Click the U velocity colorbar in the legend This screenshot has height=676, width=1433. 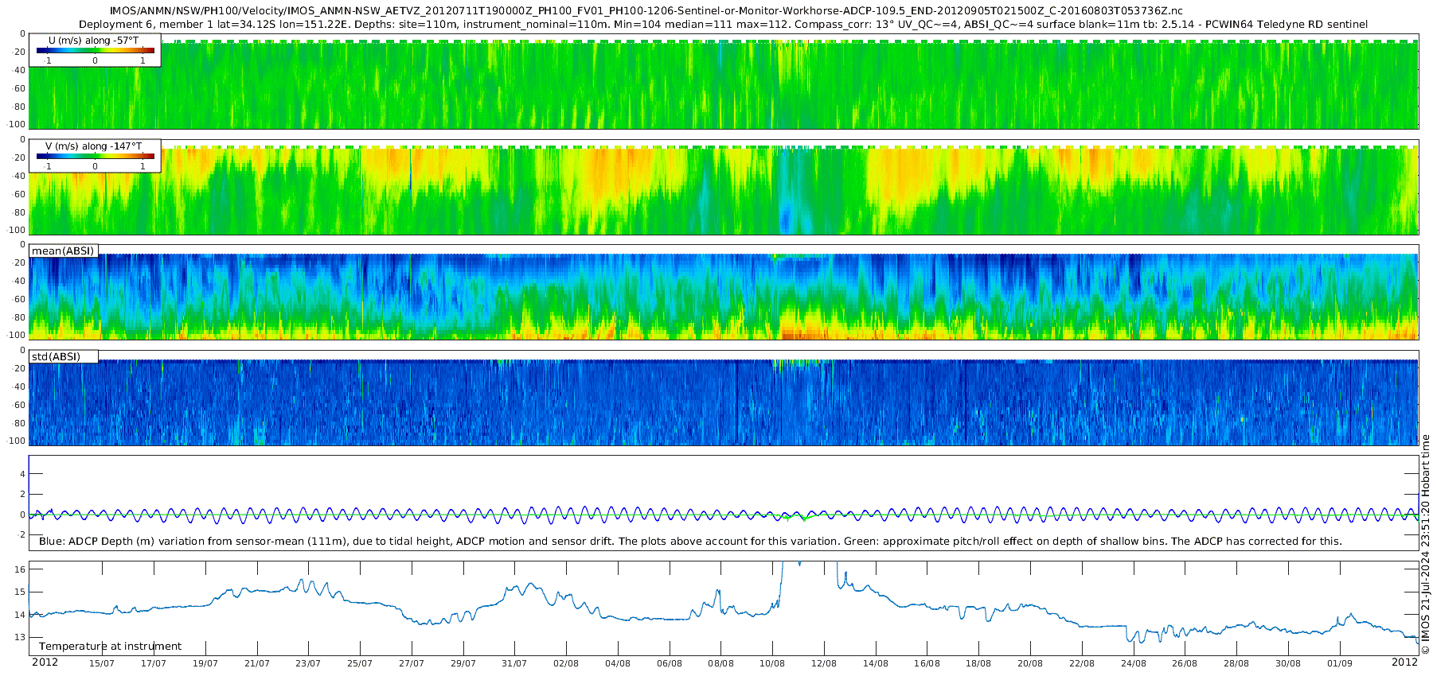pyautogui.click(x=96, y=50)
